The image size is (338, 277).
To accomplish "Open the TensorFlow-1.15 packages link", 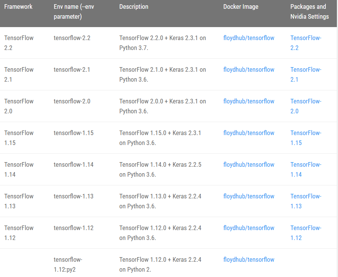I will pos(306,138).
